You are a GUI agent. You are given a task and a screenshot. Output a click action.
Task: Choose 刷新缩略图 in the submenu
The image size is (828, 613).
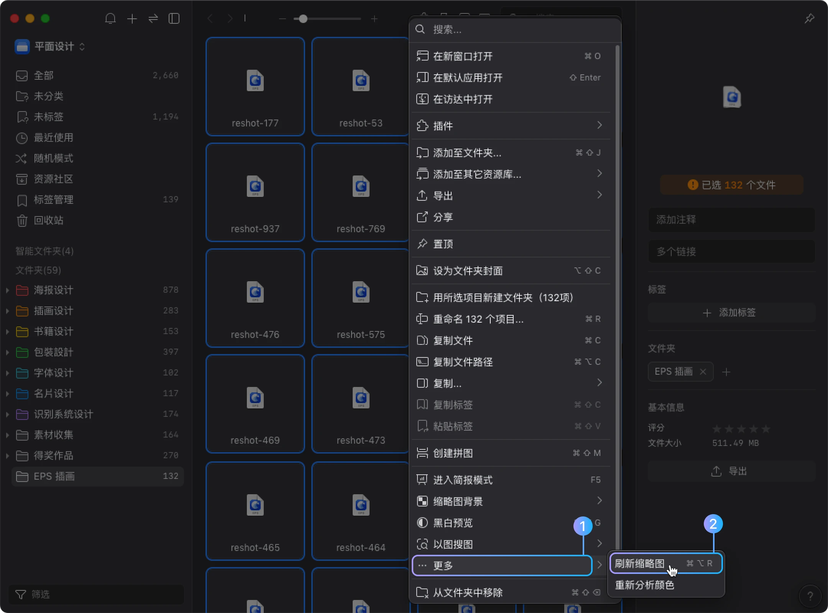coord(666,564)
